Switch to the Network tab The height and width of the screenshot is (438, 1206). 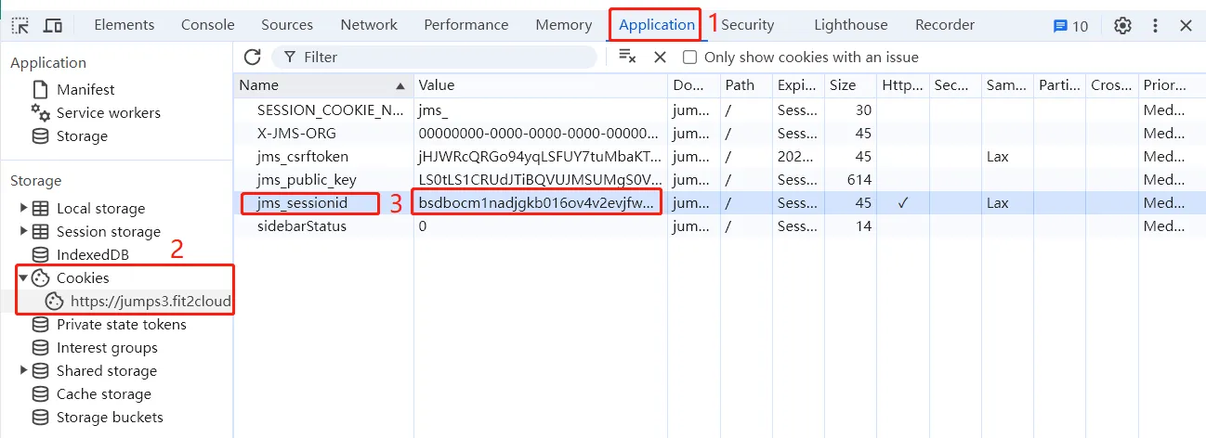click(x=369, y=25)
